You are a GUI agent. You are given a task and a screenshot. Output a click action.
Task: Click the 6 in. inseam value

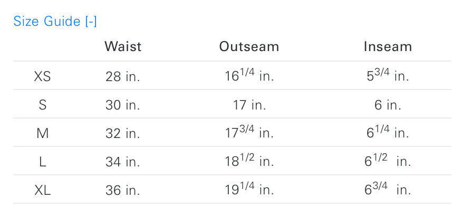point(388,105)
